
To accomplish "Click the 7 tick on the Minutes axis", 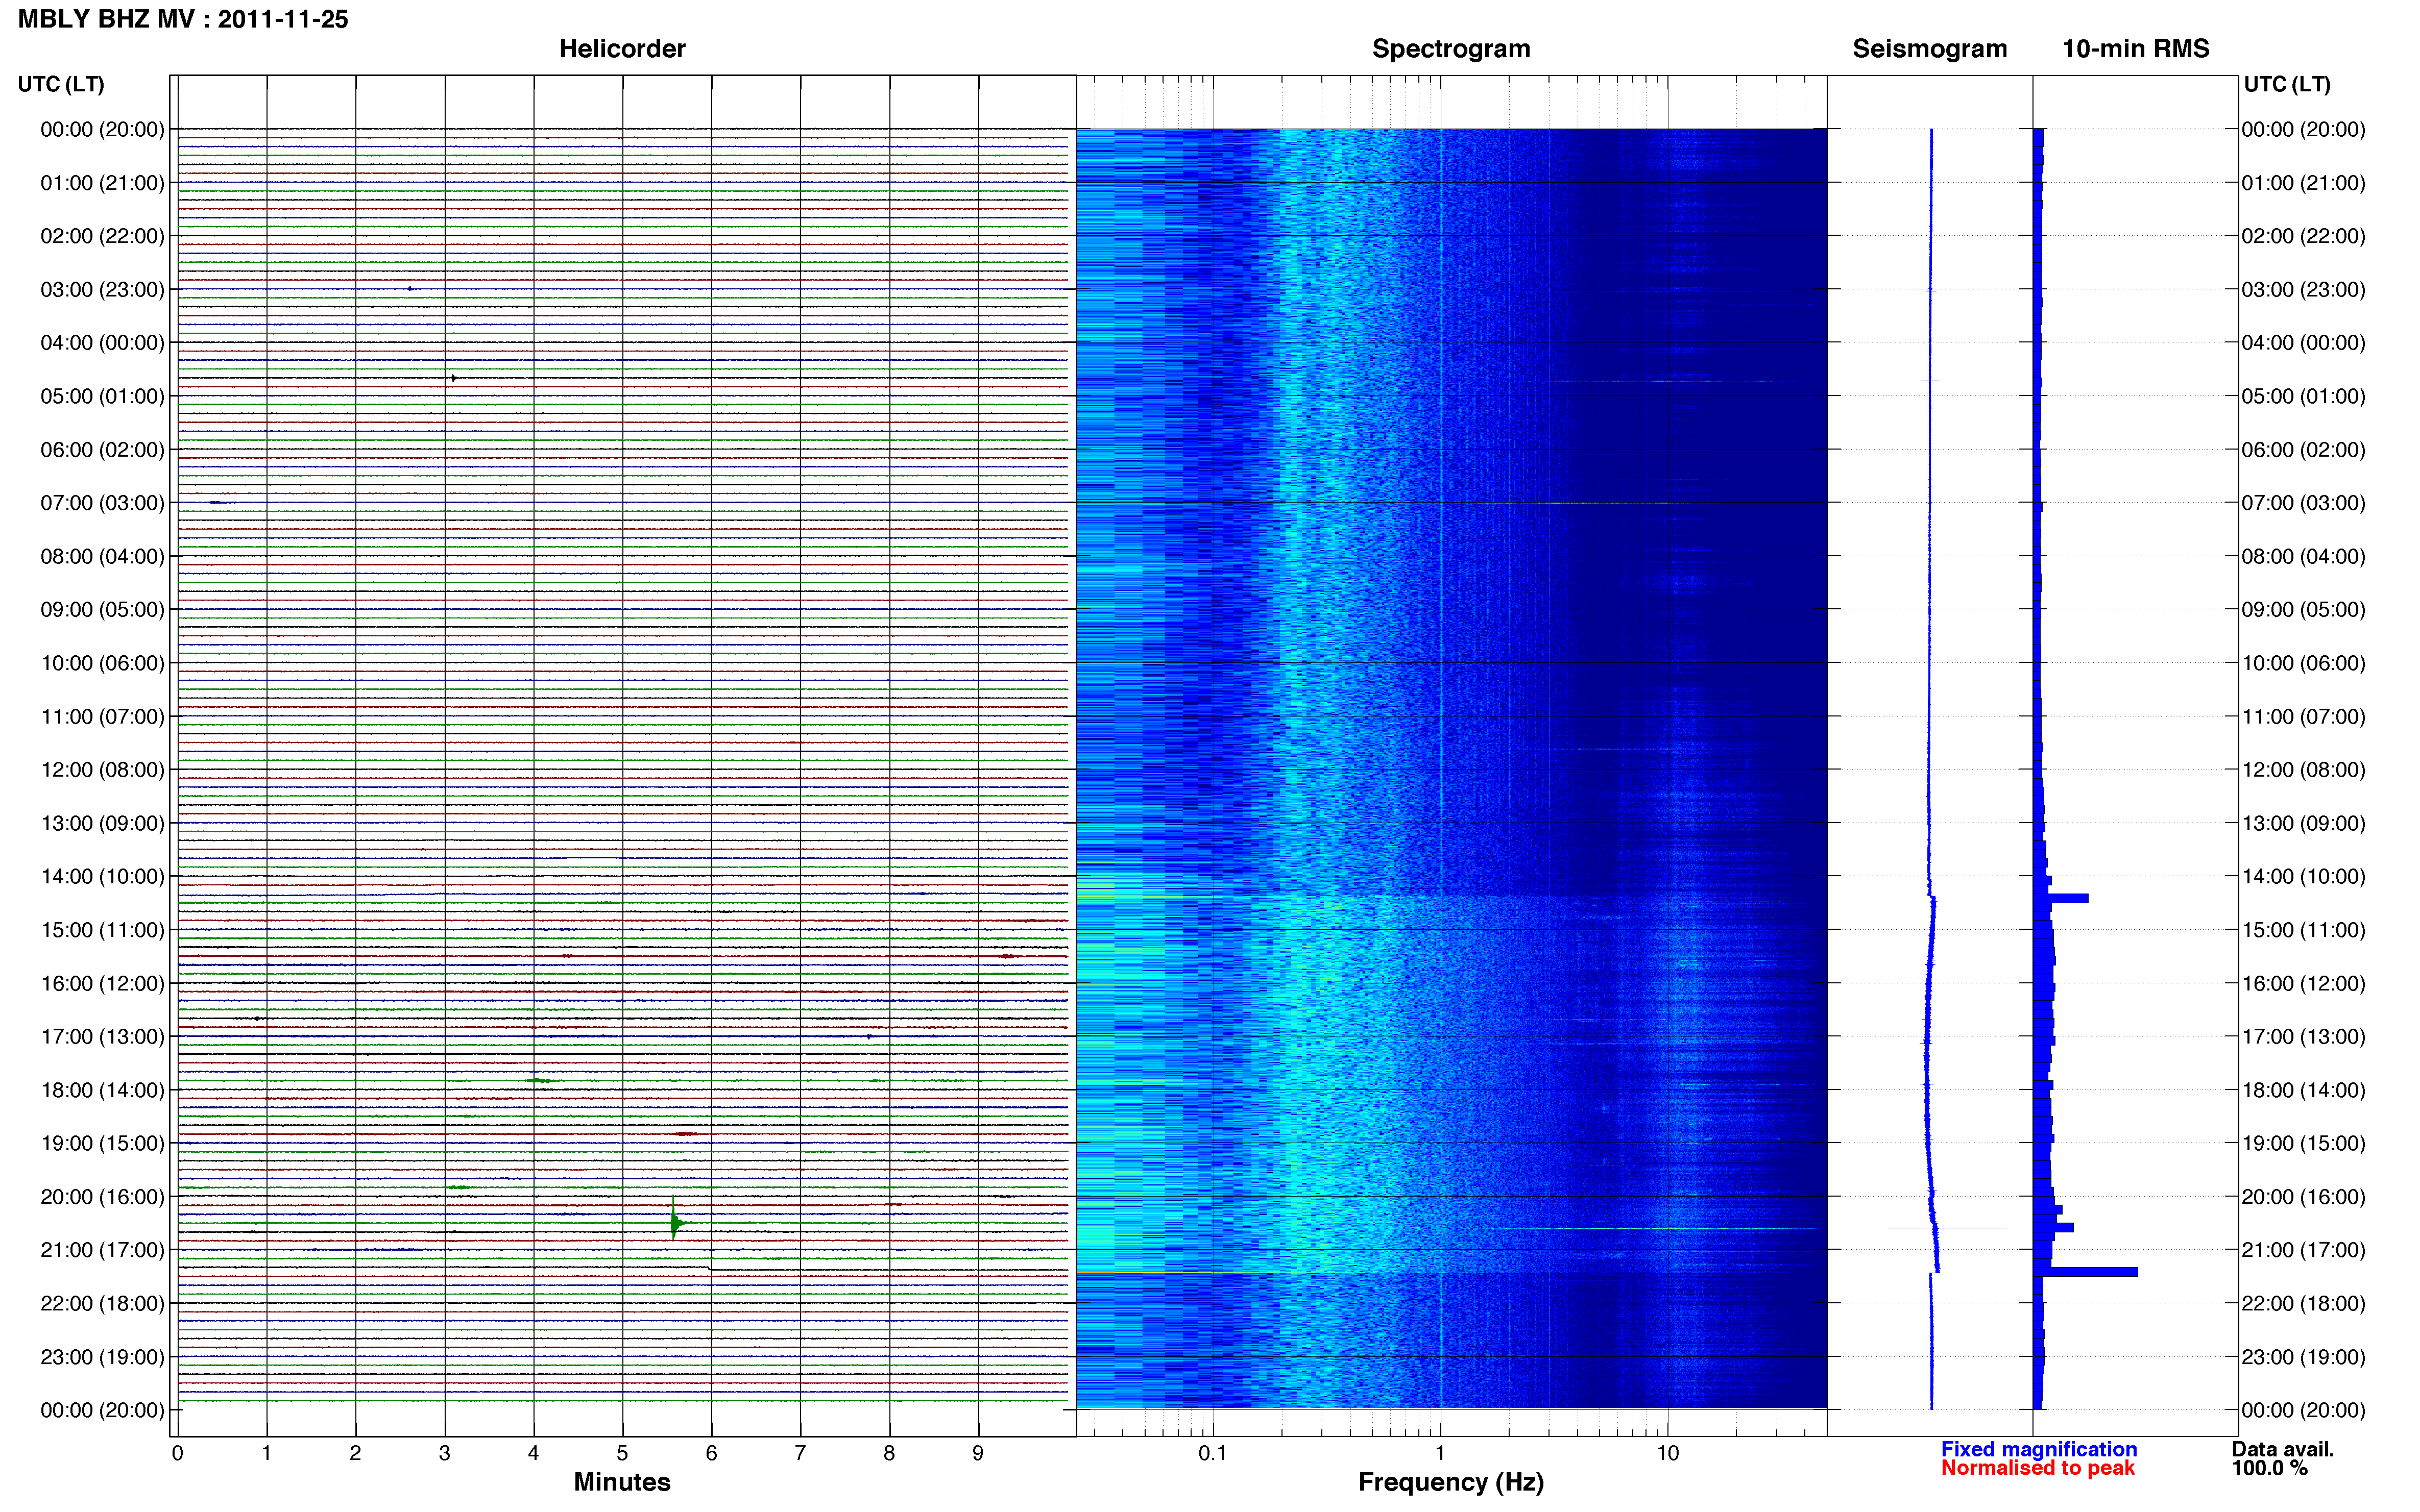I will (801, 1453).
